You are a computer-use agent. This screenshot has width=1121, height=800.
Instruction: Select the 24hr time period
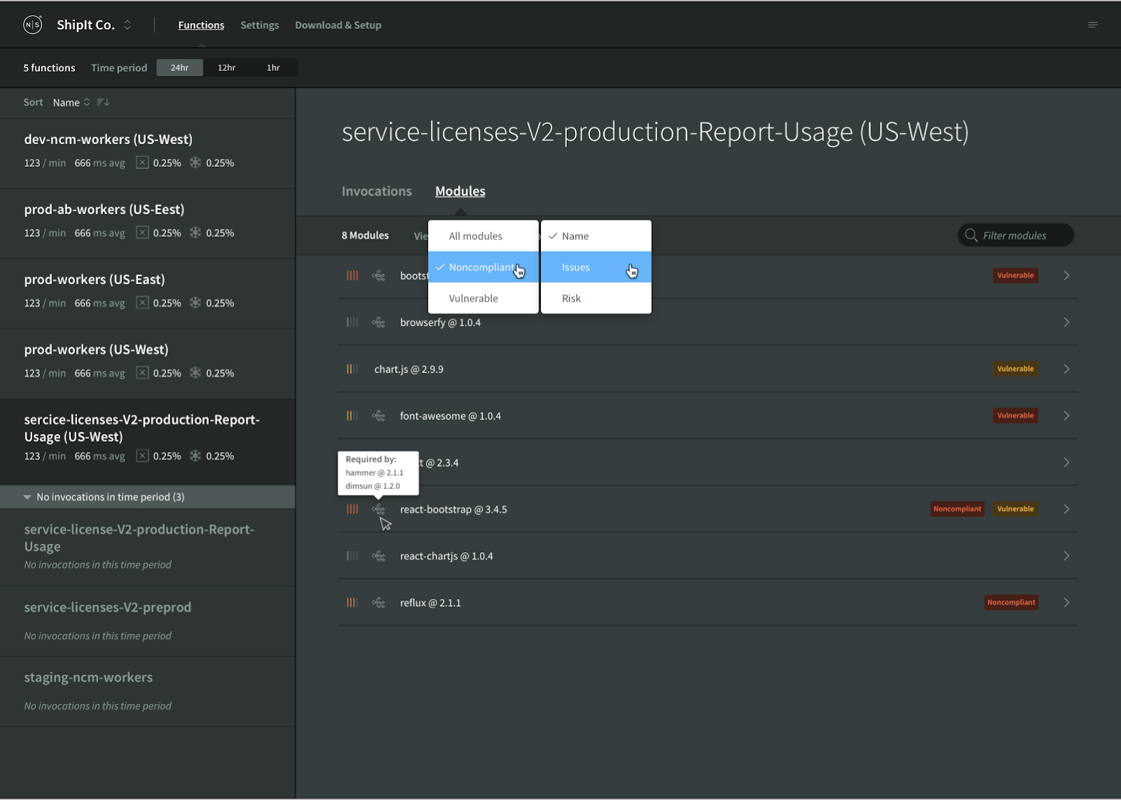179,68
